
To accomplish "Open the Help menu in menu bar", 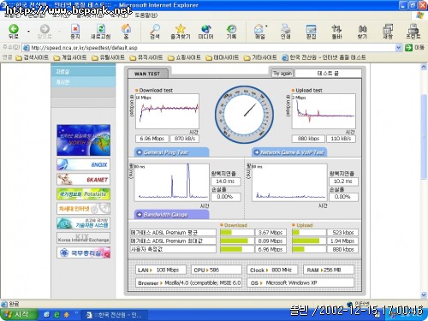I will 146,15.
